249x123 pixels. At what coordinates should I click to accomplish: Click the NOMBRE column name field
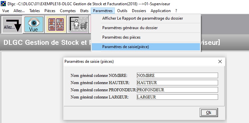click(177, 76)
